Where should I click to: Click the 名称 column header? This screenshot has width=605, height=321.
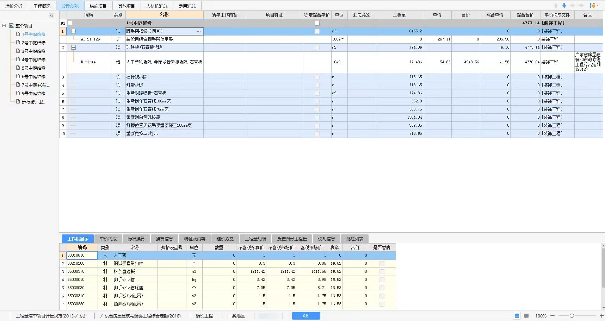pos(164,15)
